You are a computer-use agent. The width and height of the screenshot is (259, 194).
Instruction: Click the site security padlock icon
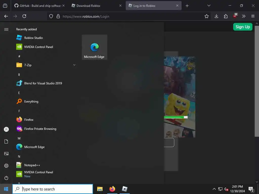click(x=58, y=16)
